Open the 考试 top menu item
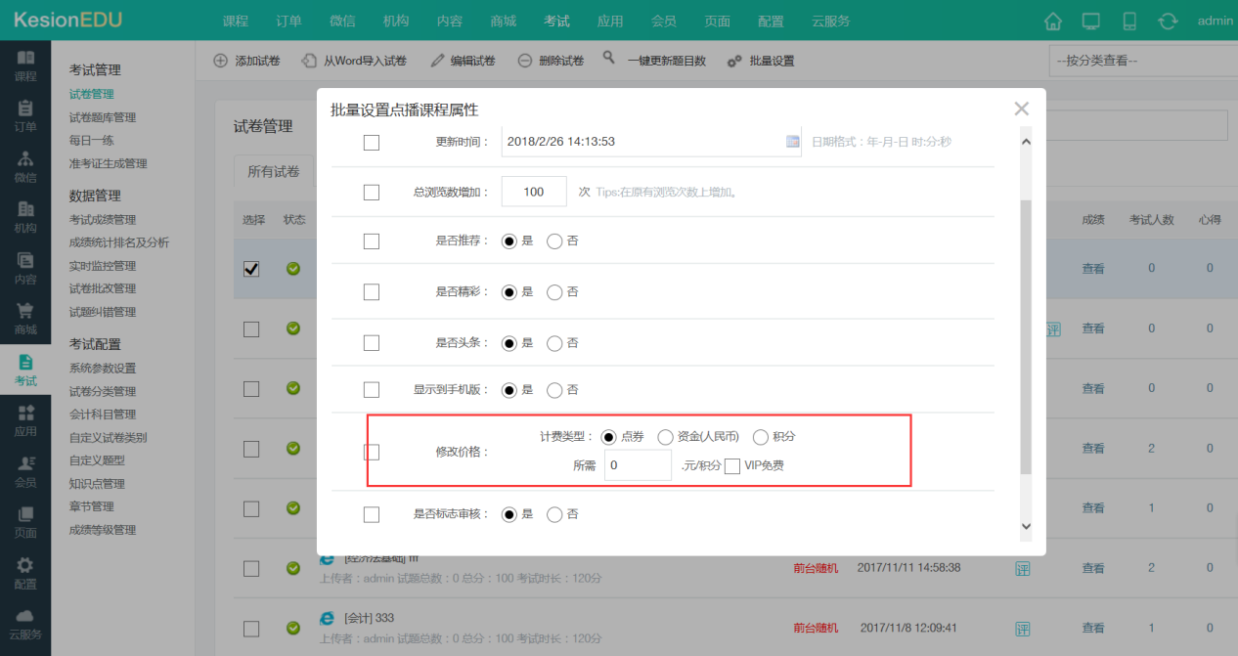 point(556,21)
